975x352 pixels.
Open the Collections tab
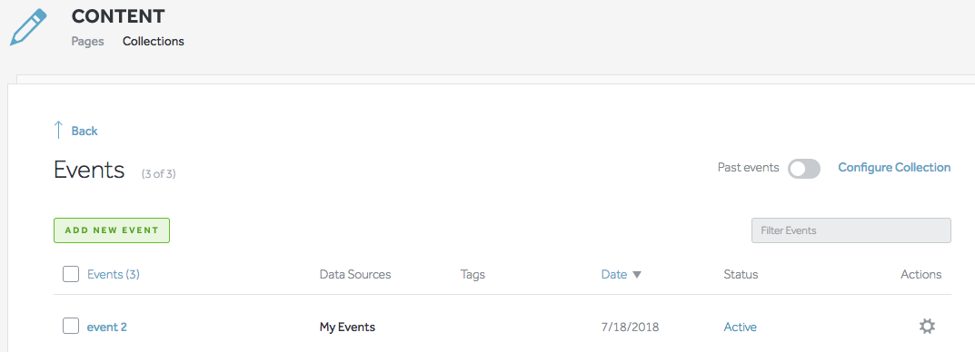(153, 42)
